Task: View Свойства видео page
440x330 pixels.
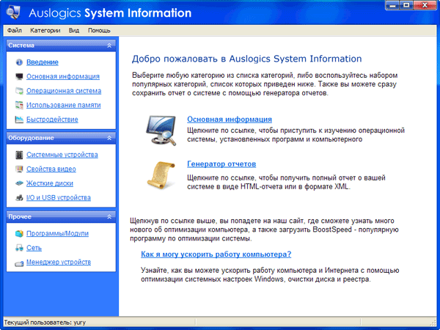Action: pyautogui.click(x=51, y=169)
